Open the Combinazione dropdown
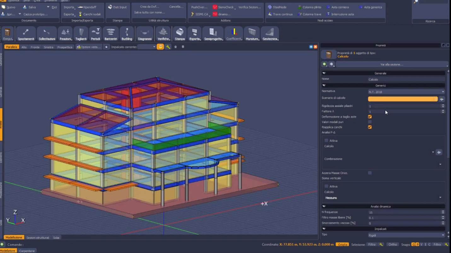Image resolution: width=451 pixels, height=253 pixels. pyautogui.click(x=383, y=164)
